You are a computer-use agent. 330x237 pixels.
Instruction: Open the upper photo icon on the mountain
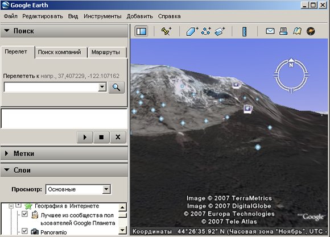(x=236, y=85)
